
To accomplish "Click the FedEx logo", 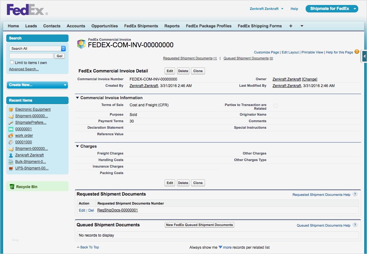I will tap(27, 10).
